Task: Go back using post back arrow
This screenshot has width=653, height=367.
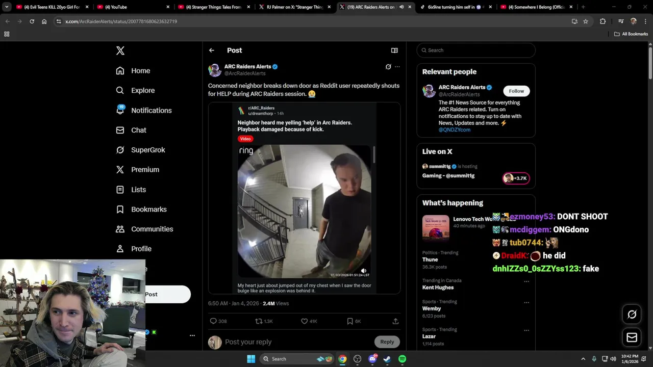Action: (211, 50)
